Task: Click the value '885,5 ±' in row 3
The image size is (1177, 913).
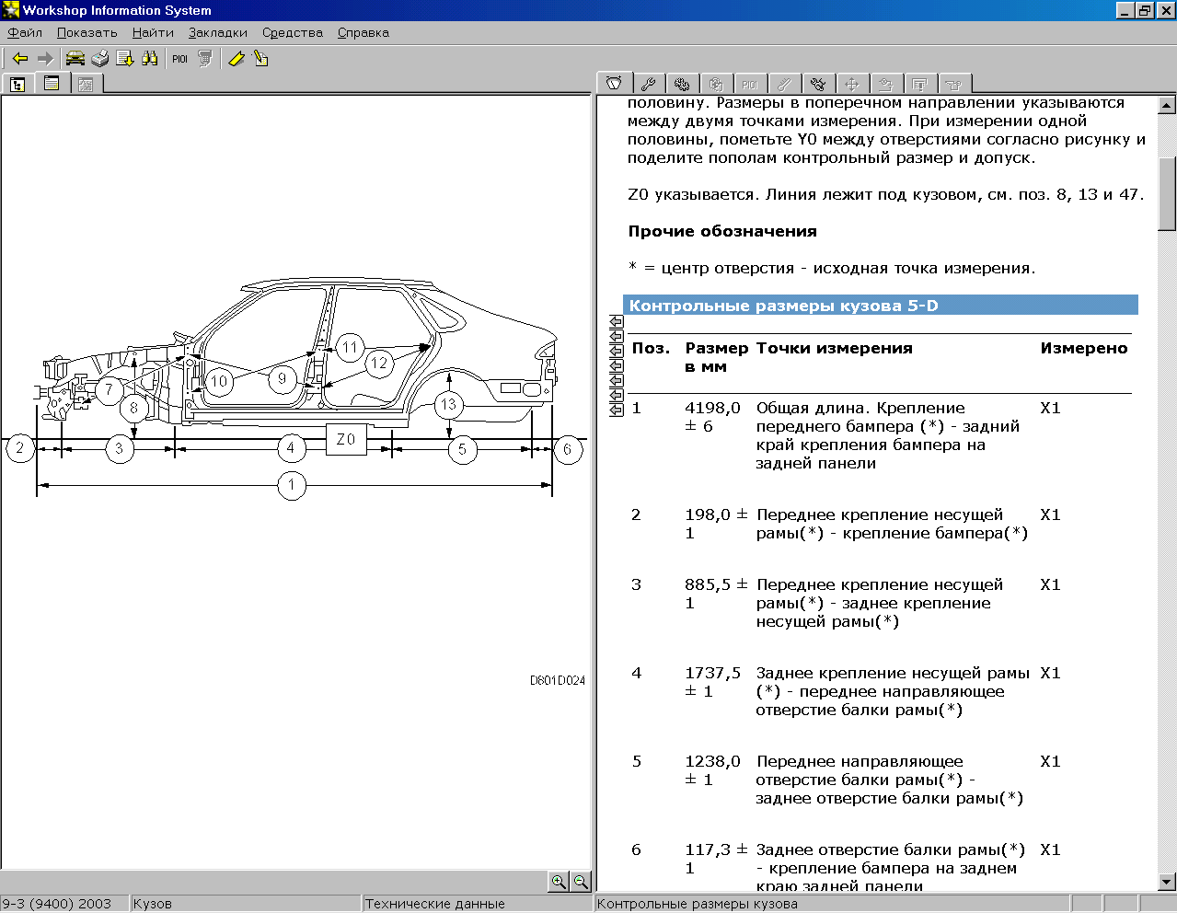Action: (717, 584)
